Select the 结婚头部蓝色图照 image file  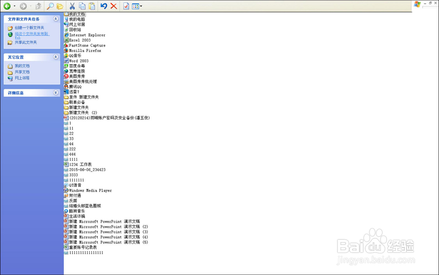tap(83, 206)
